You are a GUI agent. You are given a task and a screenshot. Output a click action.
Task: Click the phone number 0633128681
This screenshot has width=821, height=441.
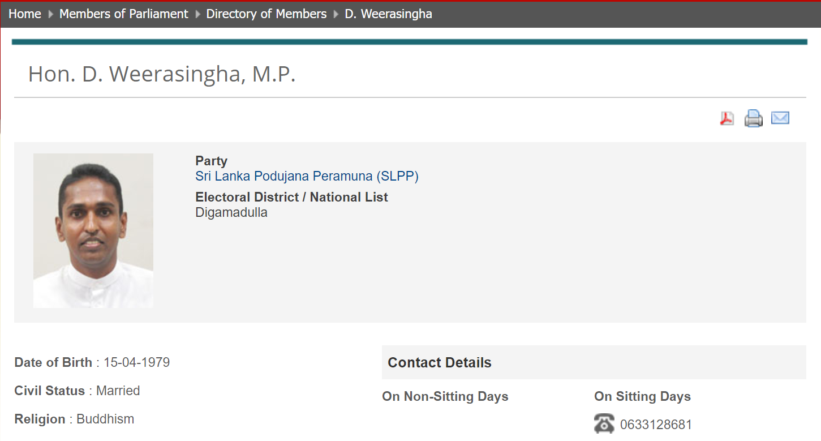tap(656, 425)
